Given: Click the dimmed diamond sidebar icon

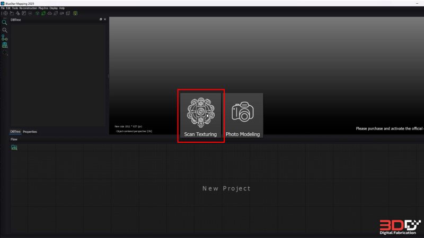Looking at the screenshot, I should (x=5, y=53).
